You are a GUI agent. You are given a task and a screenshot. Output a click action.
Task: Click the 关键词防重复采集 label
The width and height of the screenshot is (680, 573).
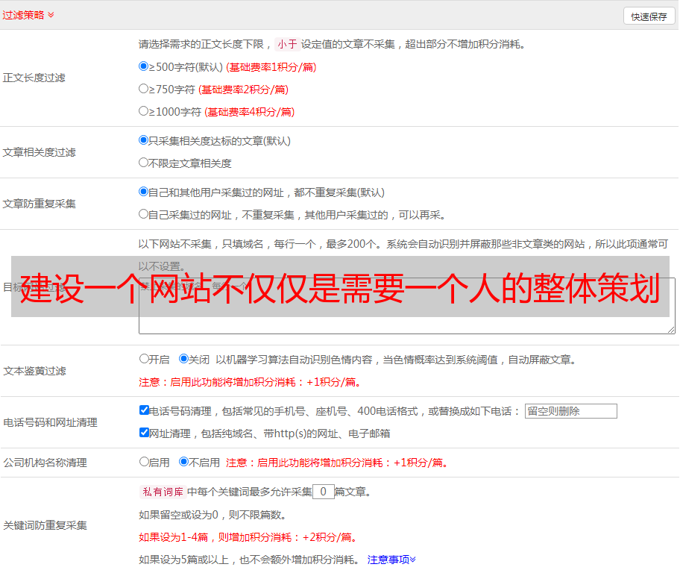pos(45,526)
